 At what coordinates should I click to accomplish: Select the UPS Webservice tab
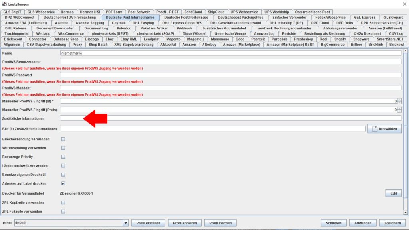(x=244, y=12)
